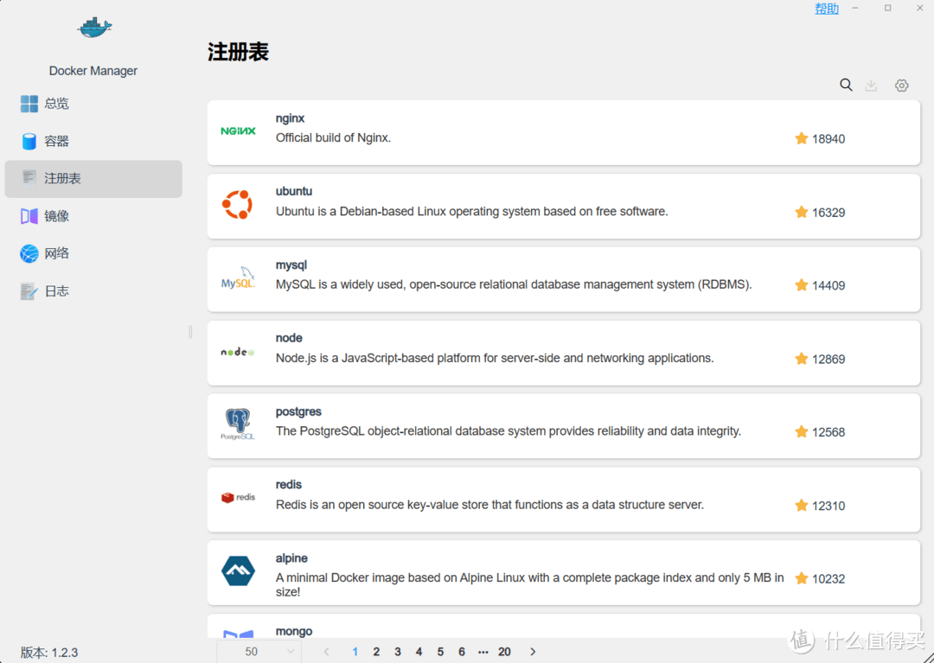The image size is (934, 663).
Task: Click the Docker Manager title text
Action: [93, 71]
